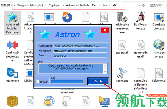Go to Advanced Installer 15.6 breadcrumb

point(82,5)
